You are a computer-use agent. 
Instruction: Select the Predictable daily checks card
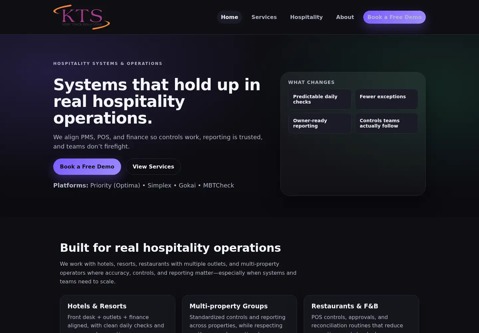pyautogui.click(x=320, y=99)
